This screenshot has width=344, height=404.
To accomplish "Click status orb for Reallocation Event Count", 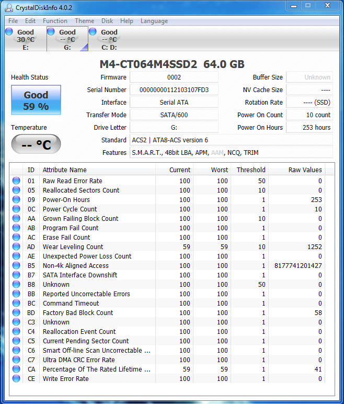I will tap(16, 332).
